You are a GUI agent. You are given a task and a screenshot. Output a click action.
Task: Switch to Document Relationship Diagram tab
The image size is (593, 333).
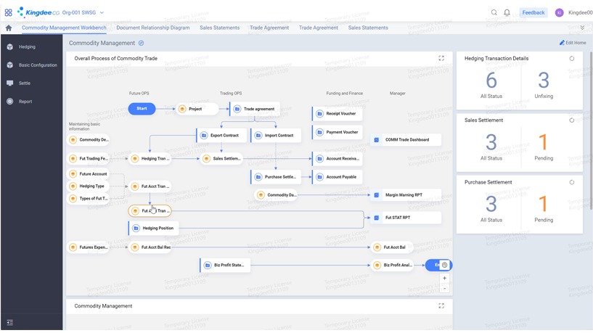(152, 28)
